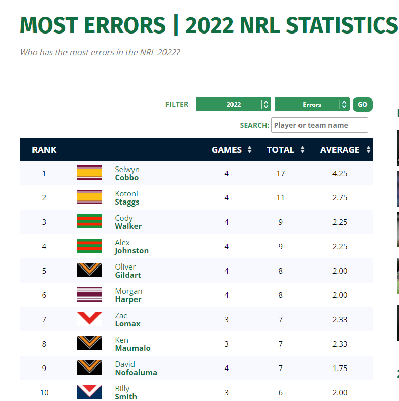Click Billy Smith's Roosters jersey icon
This screenshot has width=399, height=401.
89,392
